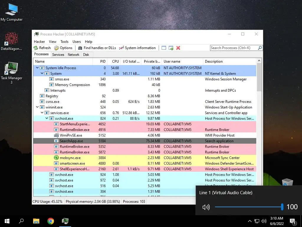Open Google Chrome from the taskbar
This screenshot has width=302, height=227.
51,221
